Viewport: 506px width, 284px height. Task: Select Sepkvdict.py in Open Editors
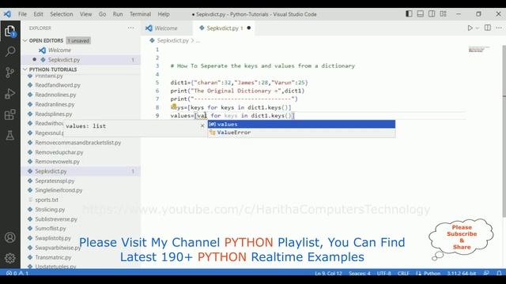tap(81, 60)
